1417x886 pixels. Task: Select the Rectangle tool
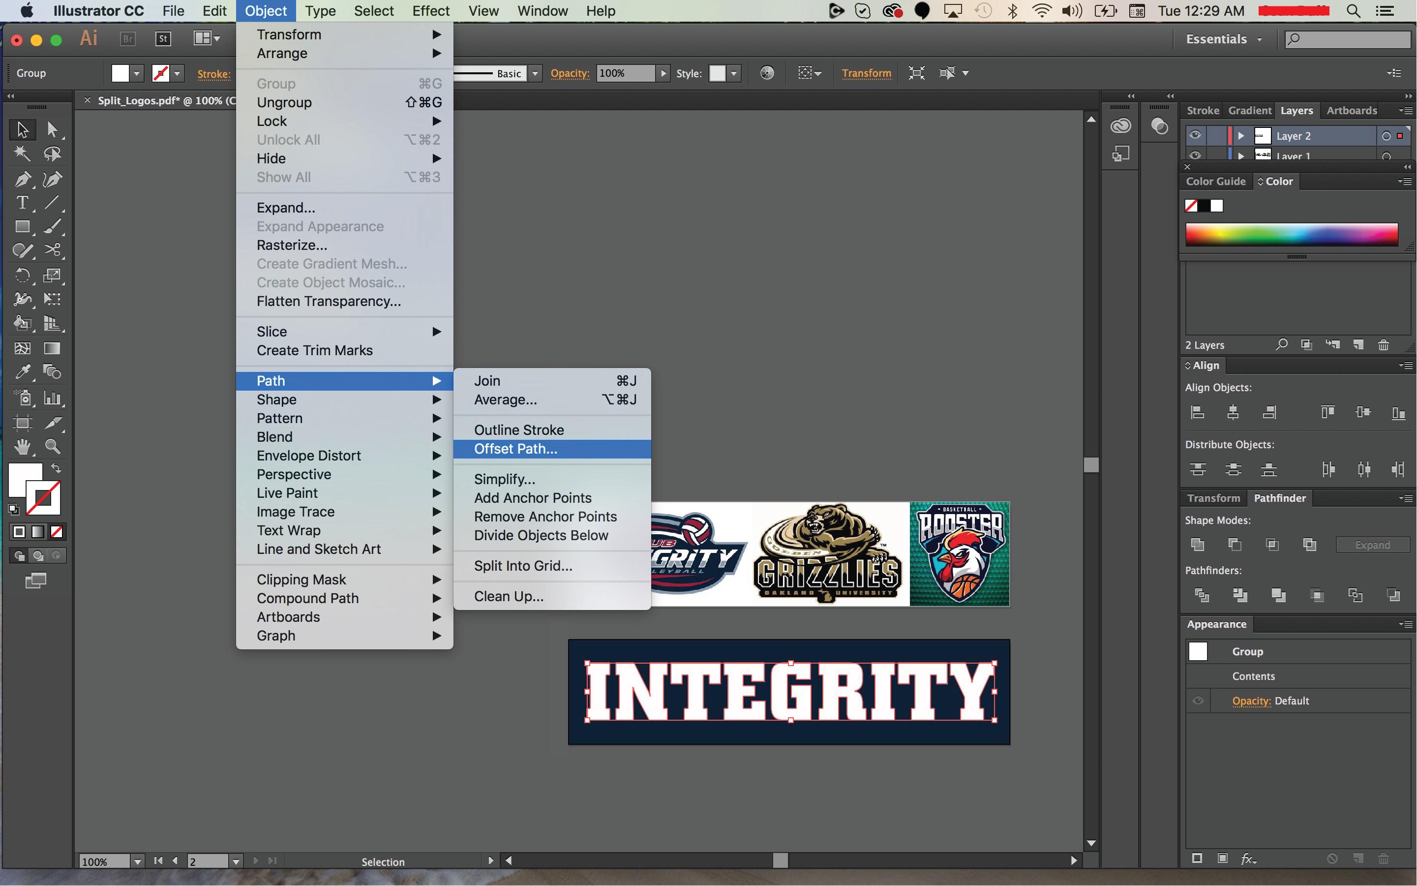coord(22,227)
